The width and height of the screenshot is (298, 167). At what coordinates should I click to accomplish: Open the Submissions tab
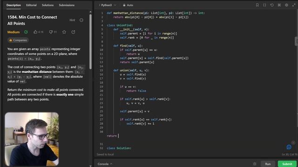point(67,5)
